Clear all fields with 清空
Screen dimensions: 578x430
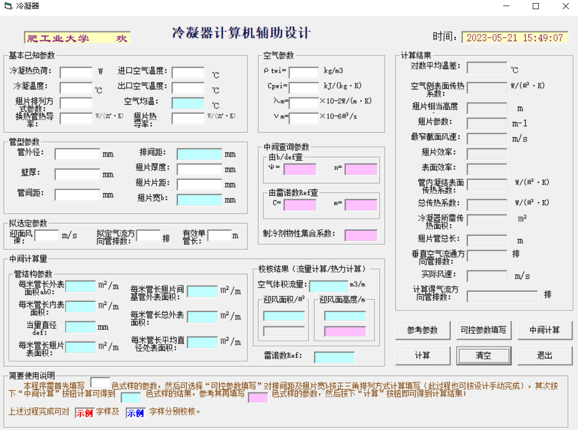[483, 355]
